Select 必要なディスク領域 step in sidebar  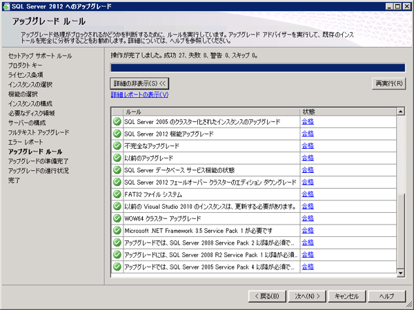click(32, 114)
